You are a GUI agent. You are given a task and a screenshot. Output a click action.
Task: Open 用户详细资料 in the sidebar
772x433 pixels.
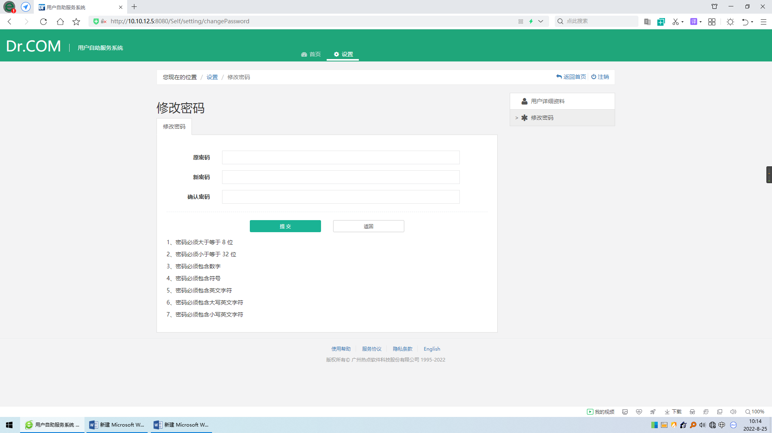click(x=548, y=101)
